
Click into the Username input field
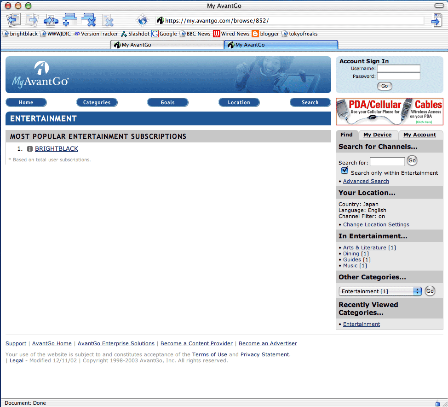coord(399,68)
